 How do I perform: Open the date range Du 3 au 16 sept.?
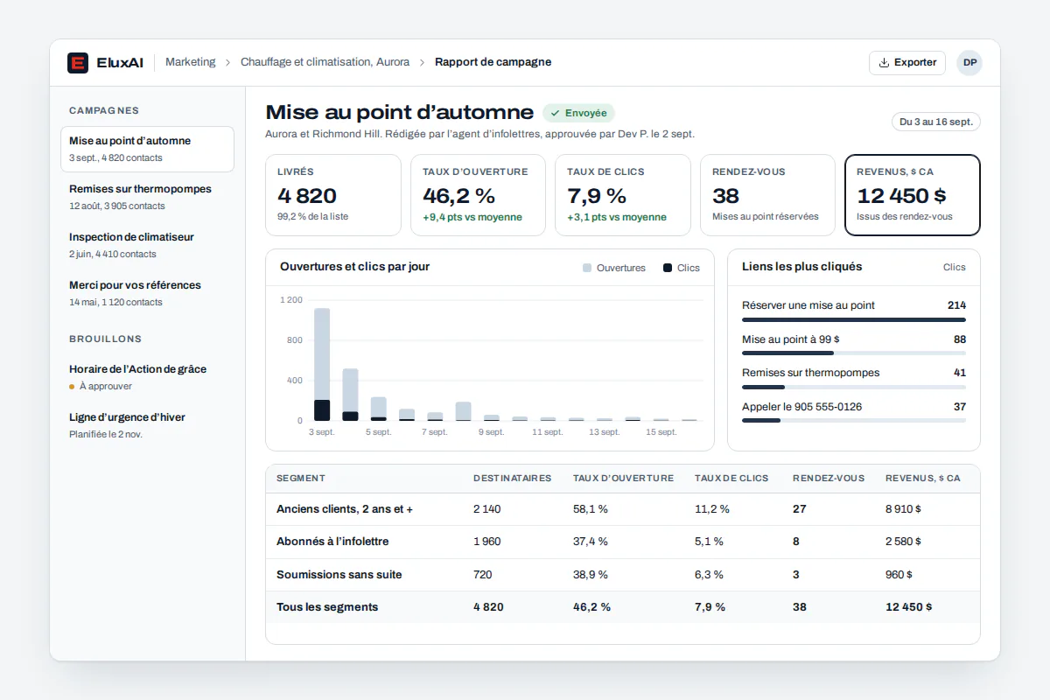click(936, 122)
